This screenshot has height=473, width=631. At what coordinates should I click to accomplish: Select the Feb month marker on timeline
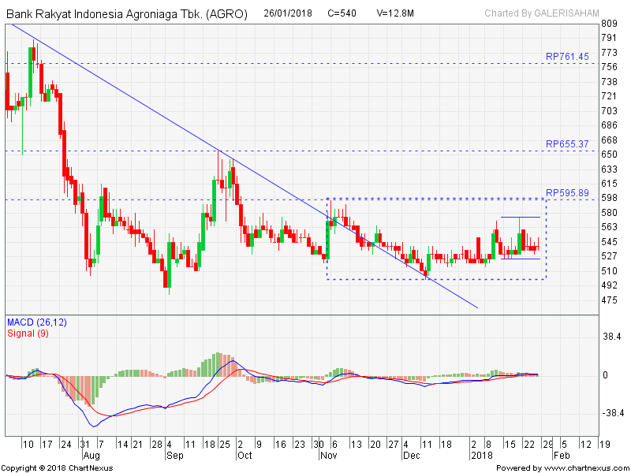(x=561, y=456)
